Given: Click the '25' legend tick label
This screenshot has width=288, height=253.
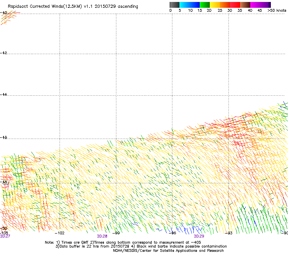Looking at the screenshot, I should (220, 11).
